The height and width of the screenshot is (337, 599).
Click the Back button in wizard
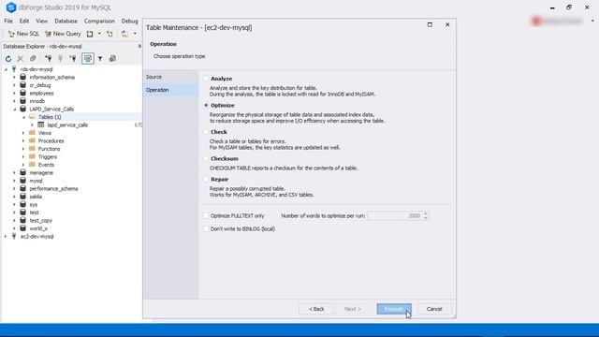point(316,309)
